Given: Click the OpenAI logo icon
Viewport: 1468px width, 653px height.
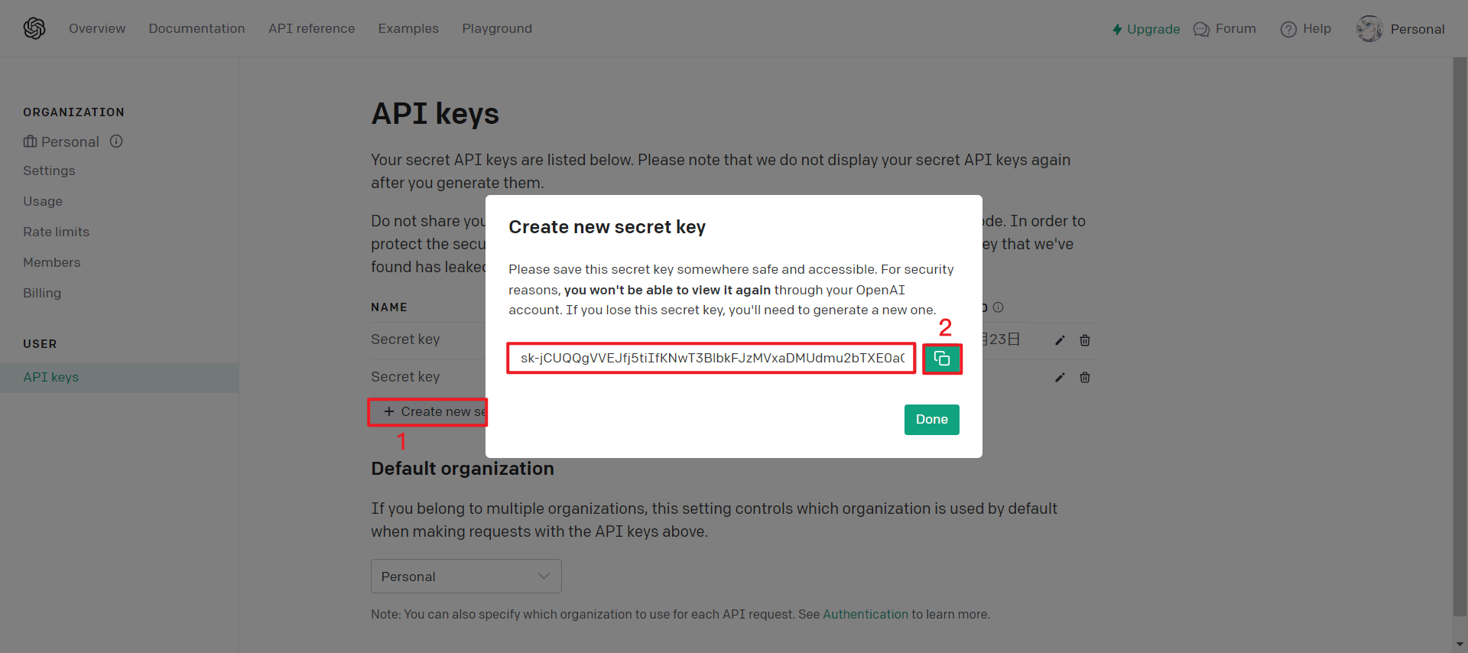Looking at the screenshot, I should [x=34, y=28].
